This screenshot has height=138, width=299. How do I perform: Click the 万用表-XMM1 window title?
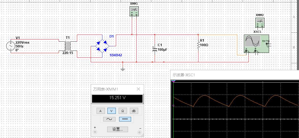[x=106, y=89]
